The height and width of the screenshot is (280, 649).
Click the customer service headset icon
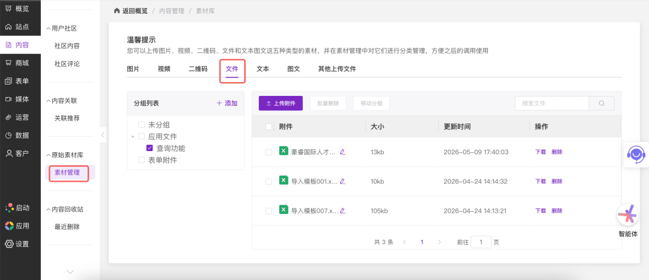click(x=636, y=153)
